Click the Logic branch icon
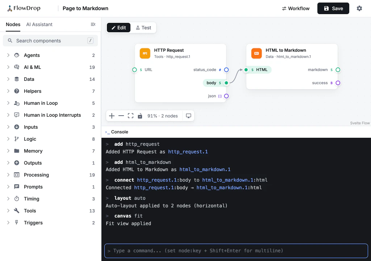 point(17,139)
